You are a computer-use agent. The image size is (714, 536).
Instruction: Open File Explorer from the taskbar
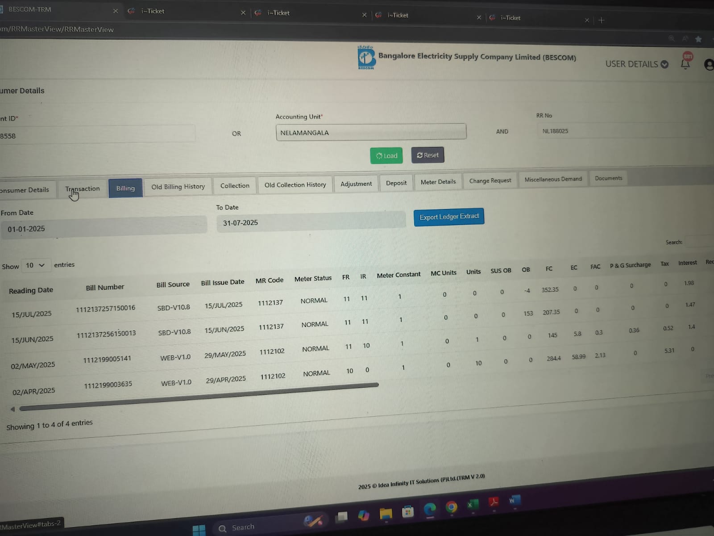pyautogui.click(x=386, y=514)
